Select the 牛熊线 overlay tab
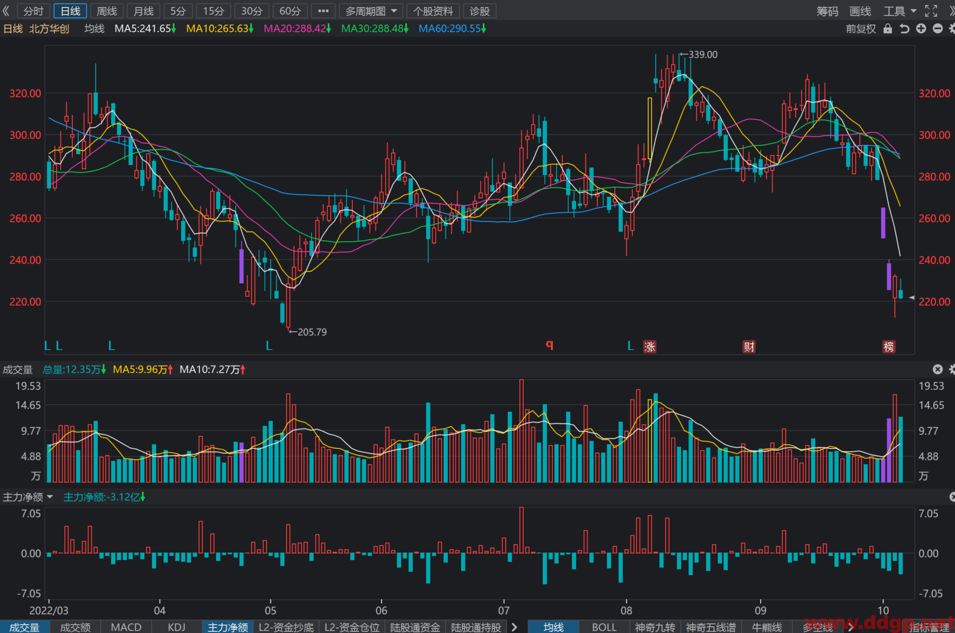This screenshot has width=955, height=633. click(x=767, y=627)
